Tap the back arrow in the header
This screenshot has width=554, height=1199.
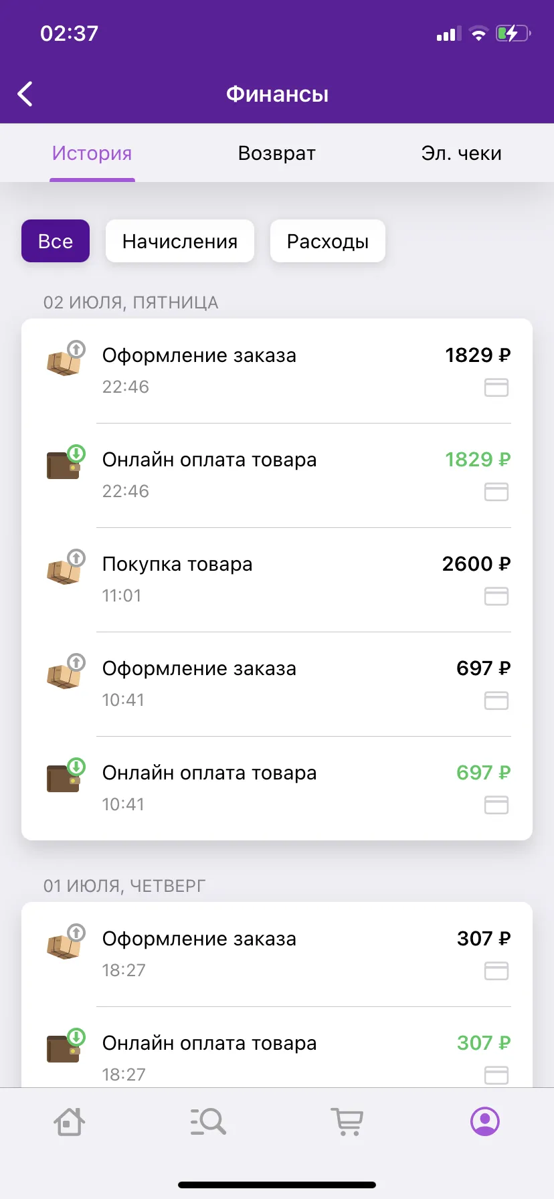coord(25,94)
